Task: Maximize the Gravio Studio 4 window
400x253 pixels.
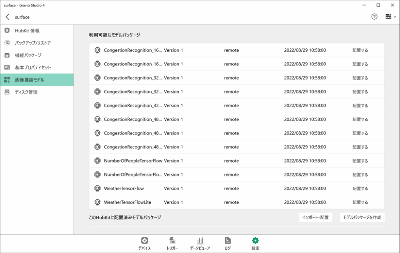Action: coord(378,5)
